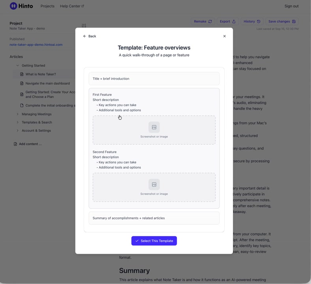
Task: Click the Title + brief introduction block
Action: pos(154,79)
